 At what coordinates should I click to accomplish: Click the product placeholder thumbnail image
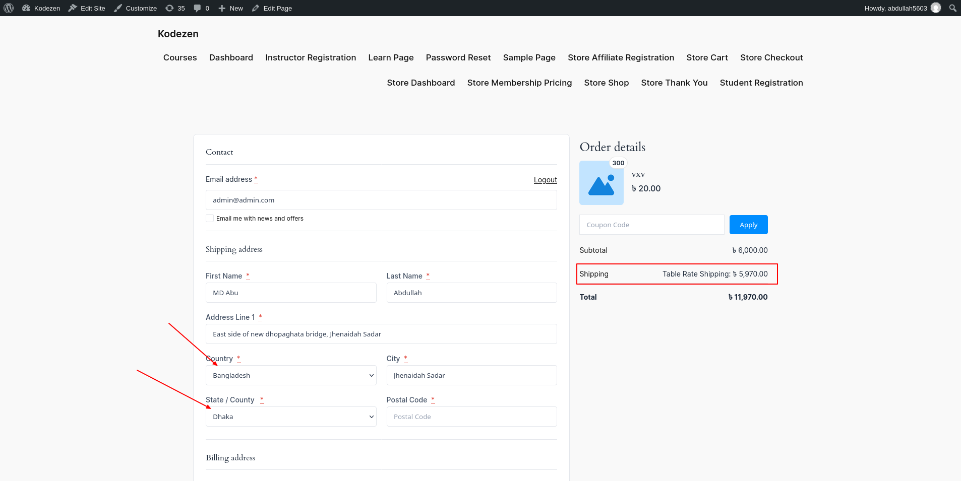pos(602,183)
